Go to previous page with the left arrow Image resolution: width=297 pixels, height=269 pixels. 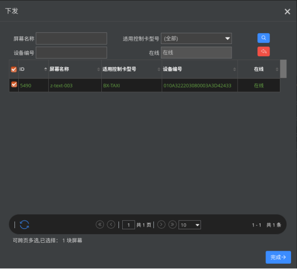pos(111,224)
